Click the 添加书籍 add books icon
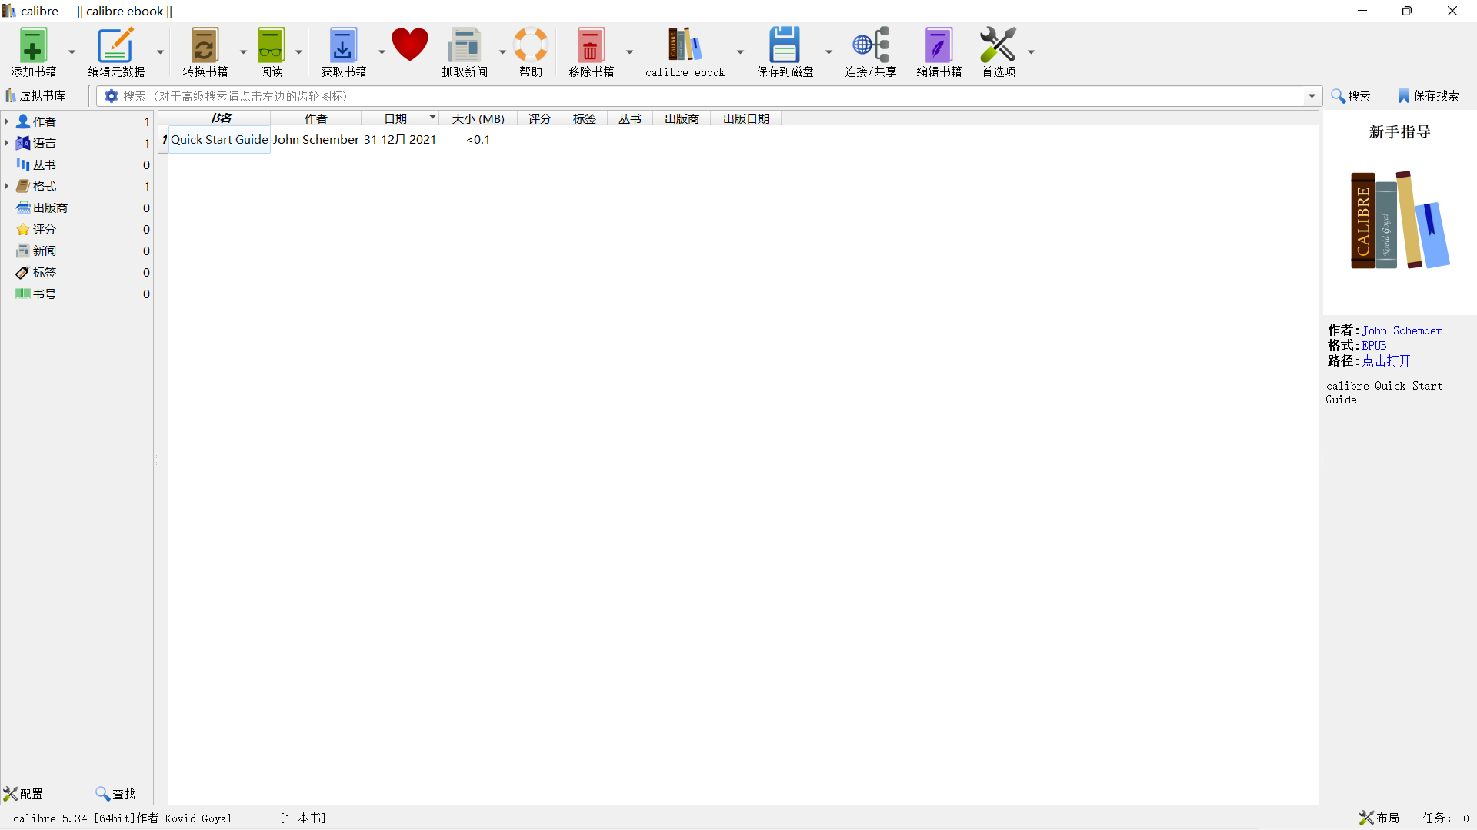The height and width of the screenshot is (830, 1477). (x=33, y=46)
